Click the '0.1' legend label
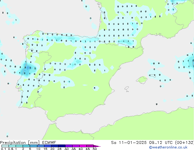This screenshot has height=150, width=194. pos(3,149)
